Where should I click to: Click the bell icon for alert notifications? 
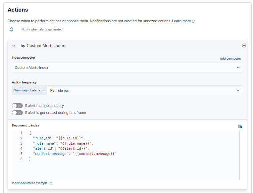[x=12, y=29]
